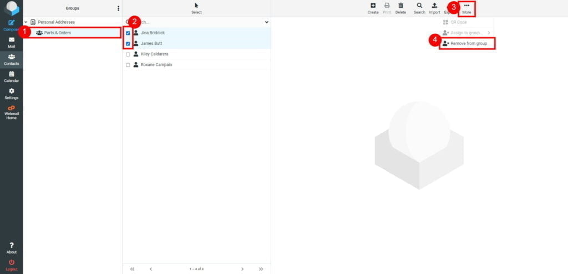Viewport: 568px width, 274px height.
Task: Open Contacts in sidebar
Action: coord(11,60)
